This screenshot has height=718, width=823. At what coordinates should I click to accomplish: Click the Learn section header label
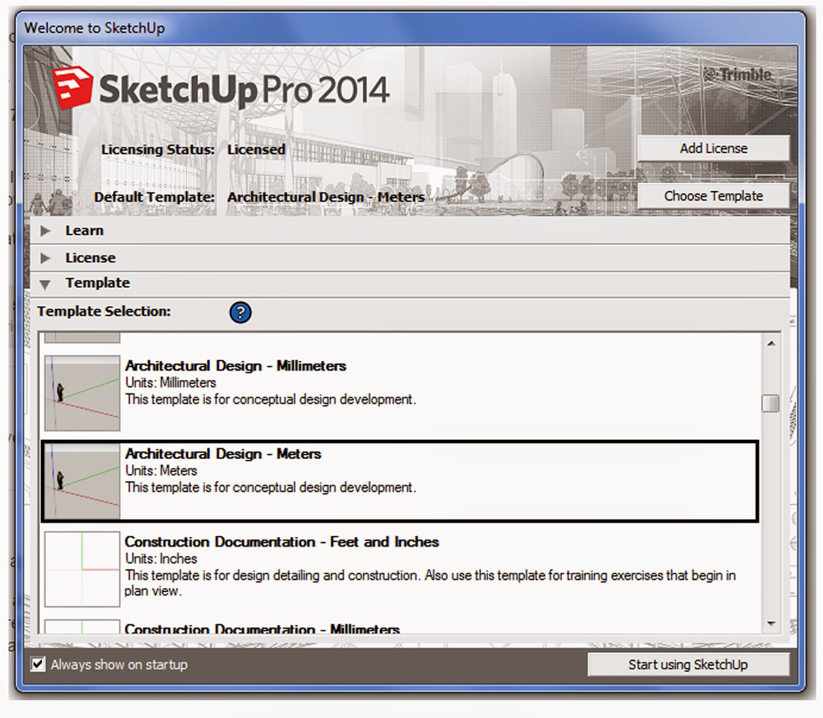click(85, 231)
